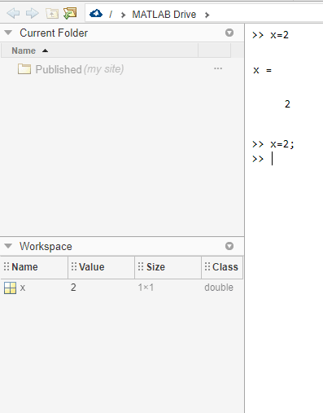Click the value 2 of variable x

pos(73,288)
